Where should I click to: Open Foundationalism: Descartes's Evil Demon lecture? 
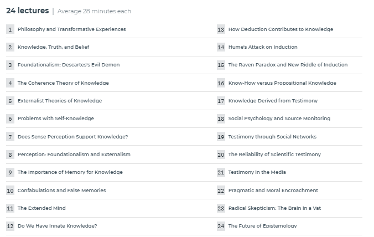(69, 65)
